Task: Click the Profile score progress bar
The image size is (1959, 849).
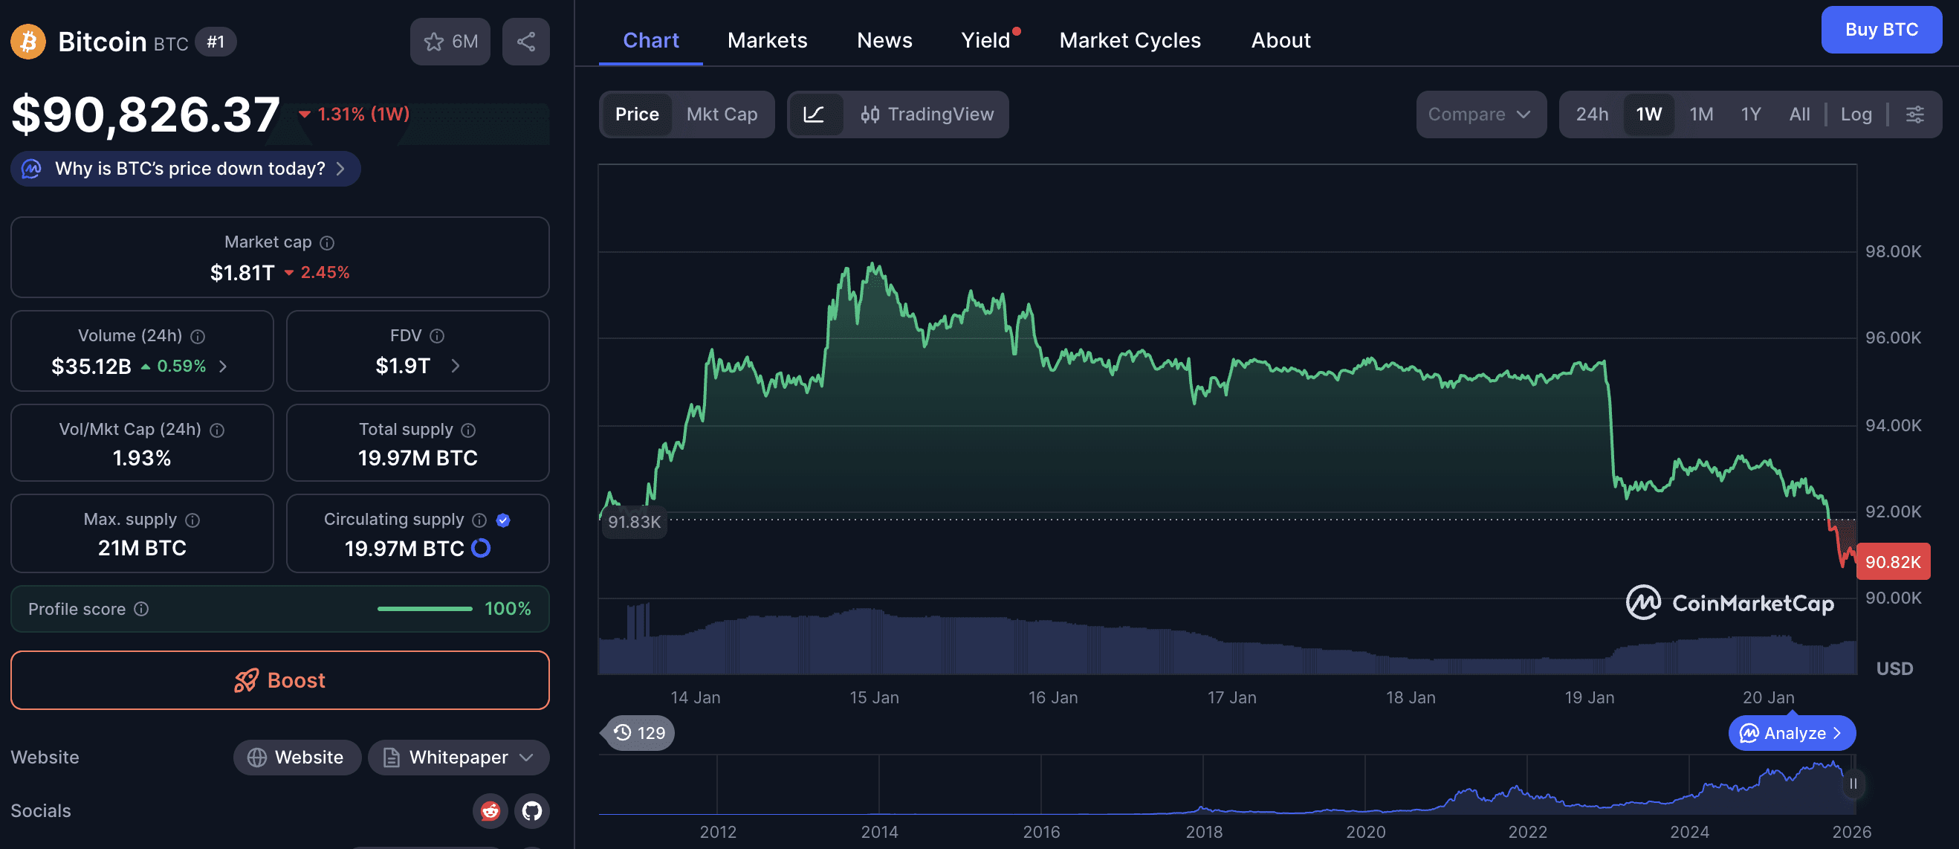Action: tap(424, 609)
